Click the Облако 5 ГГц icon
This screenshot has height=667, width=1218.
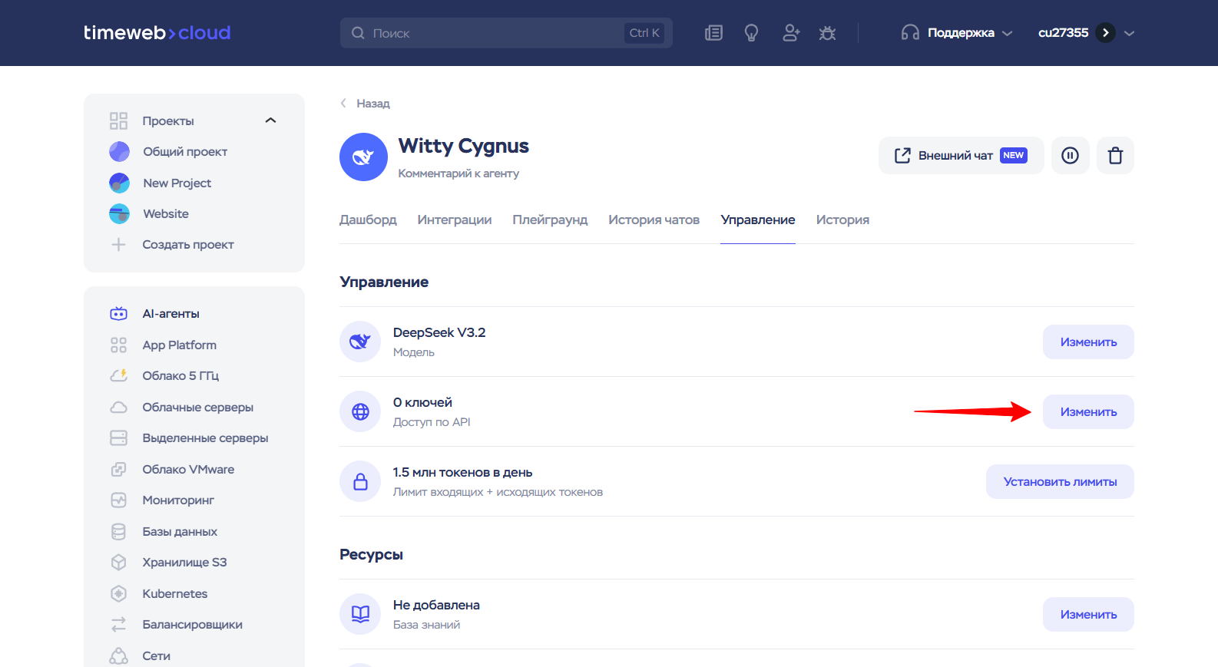click(x=118, y=376)
